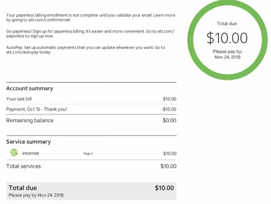271x204 pixels.
Task: Click the Total due label inside circle
Action: (x=227, y=24)
